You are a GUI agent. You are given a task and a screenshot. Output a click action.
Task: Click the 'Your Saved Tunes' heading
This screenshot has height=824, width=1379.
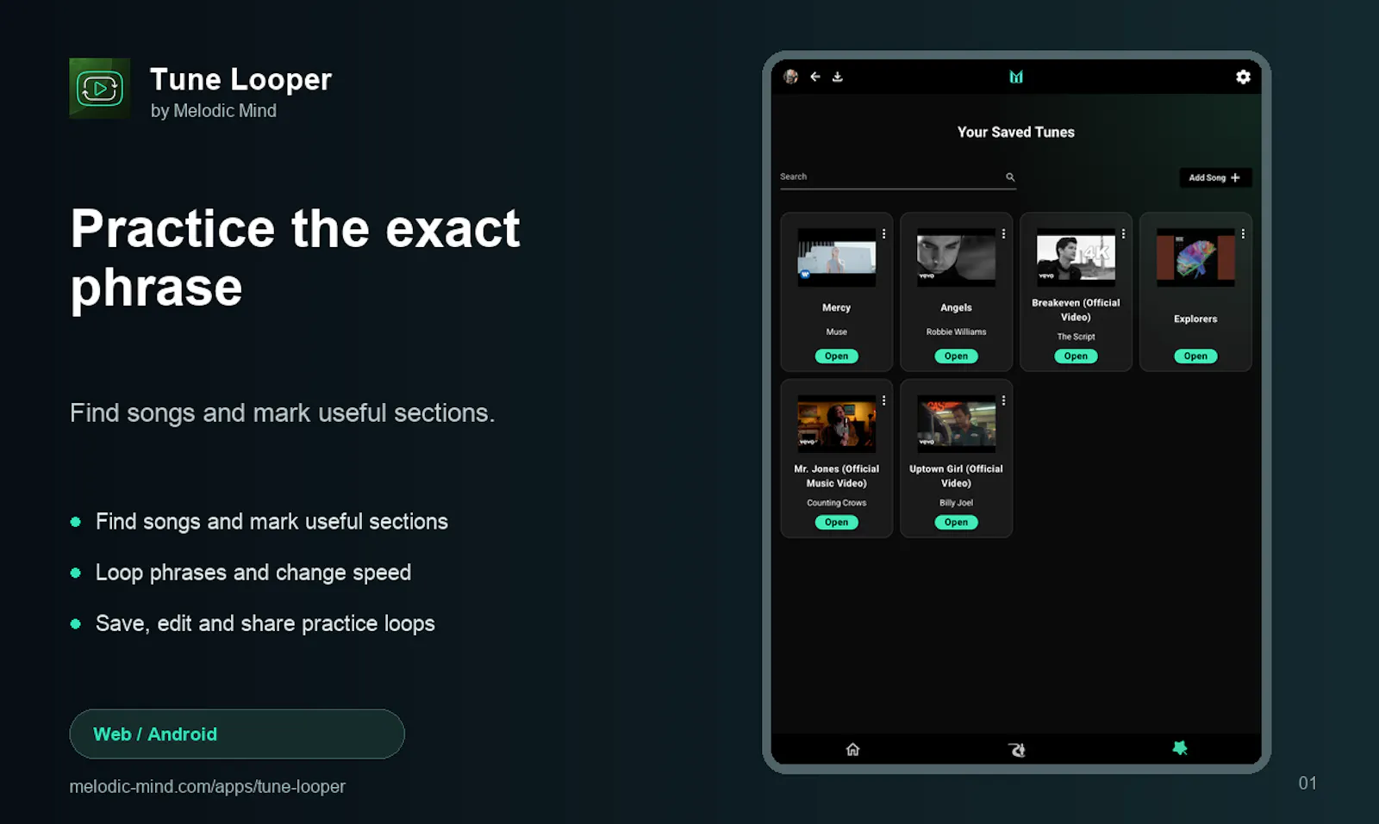[1016, 132]
